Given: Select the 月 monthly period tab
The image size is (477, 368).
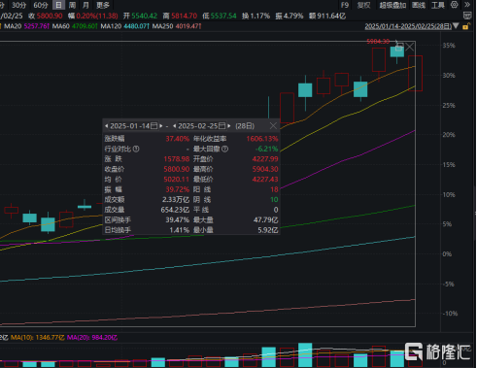Looking at the screenshot, I should (85, 5).
